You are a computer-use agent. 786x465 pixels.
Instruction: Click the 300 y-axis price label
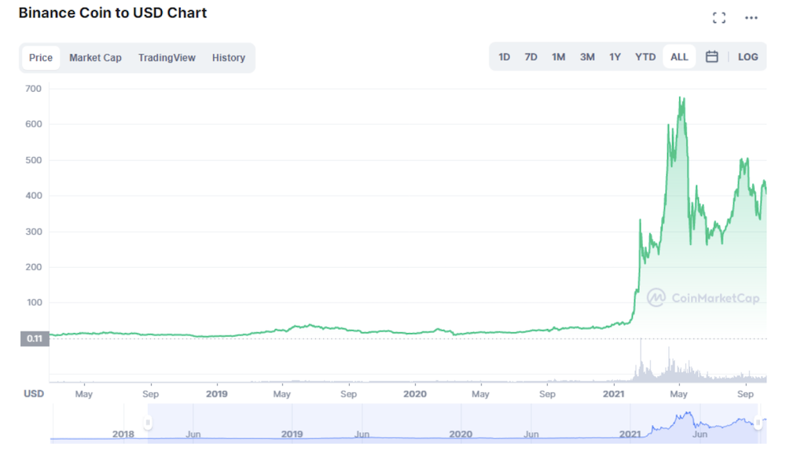pyautogui.click(x=34, y=232)
